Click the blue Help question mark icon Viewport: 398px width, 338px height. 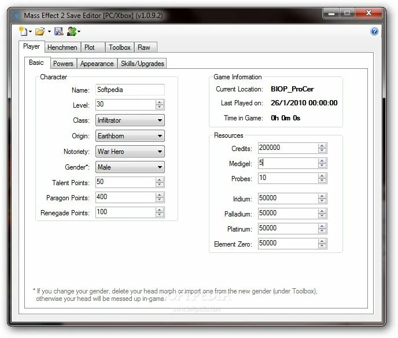point(374,31)
